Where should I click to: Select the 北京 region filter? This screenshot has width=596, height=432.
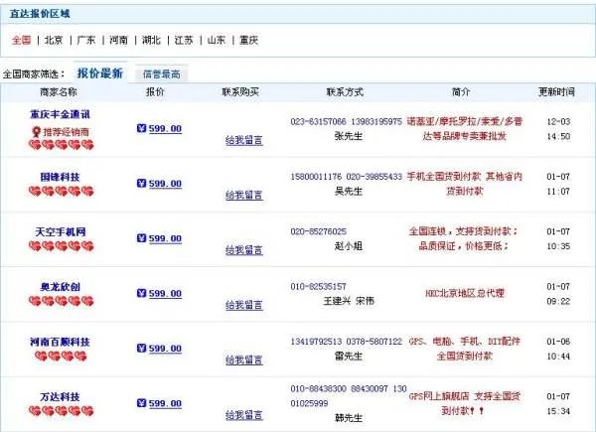(x=54, y=40)
